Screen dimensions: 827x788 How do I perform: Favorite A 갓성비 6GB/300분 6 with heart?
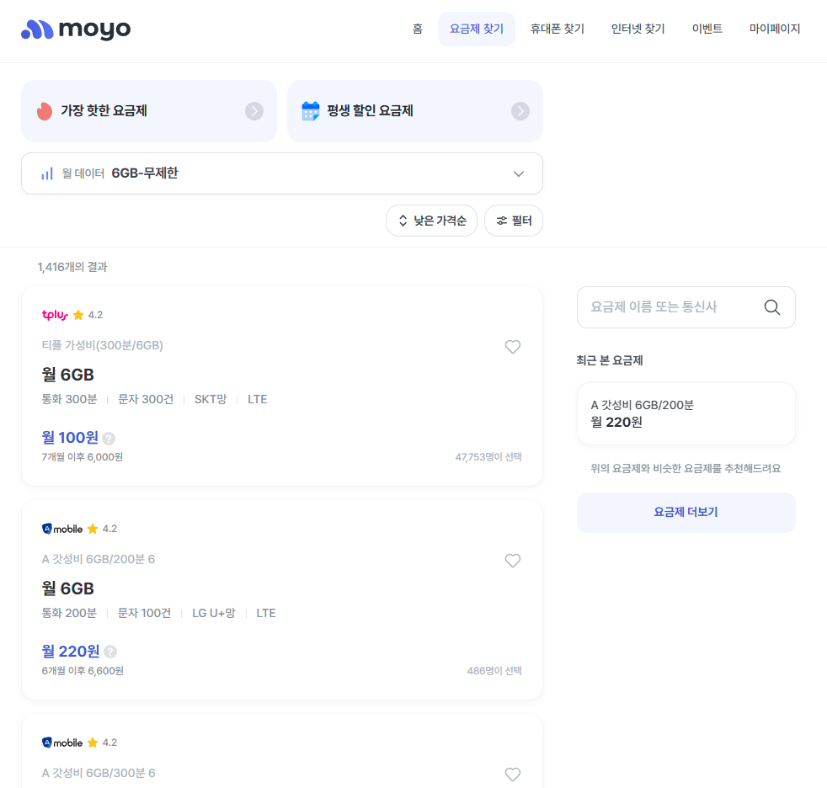513,775
